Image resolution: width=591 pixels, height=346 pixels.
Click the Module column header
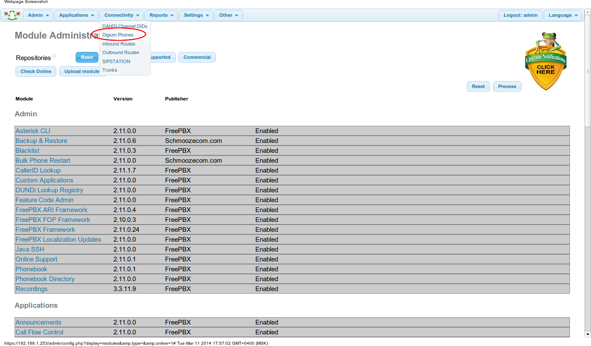click(x=24, y=99)
